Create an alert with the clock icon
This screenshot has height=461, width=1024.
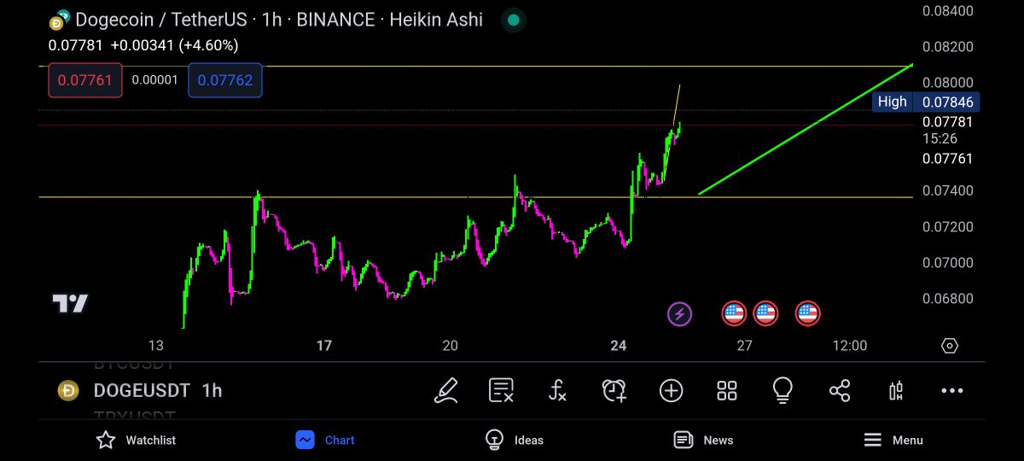[x=614, y=390]
